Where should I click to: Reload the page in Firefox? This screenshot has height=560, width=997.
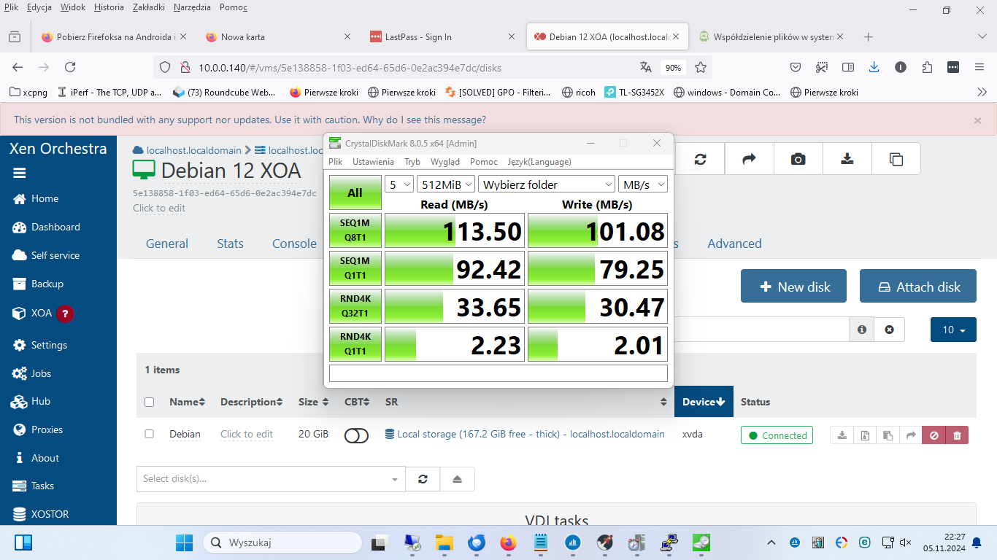70,67
